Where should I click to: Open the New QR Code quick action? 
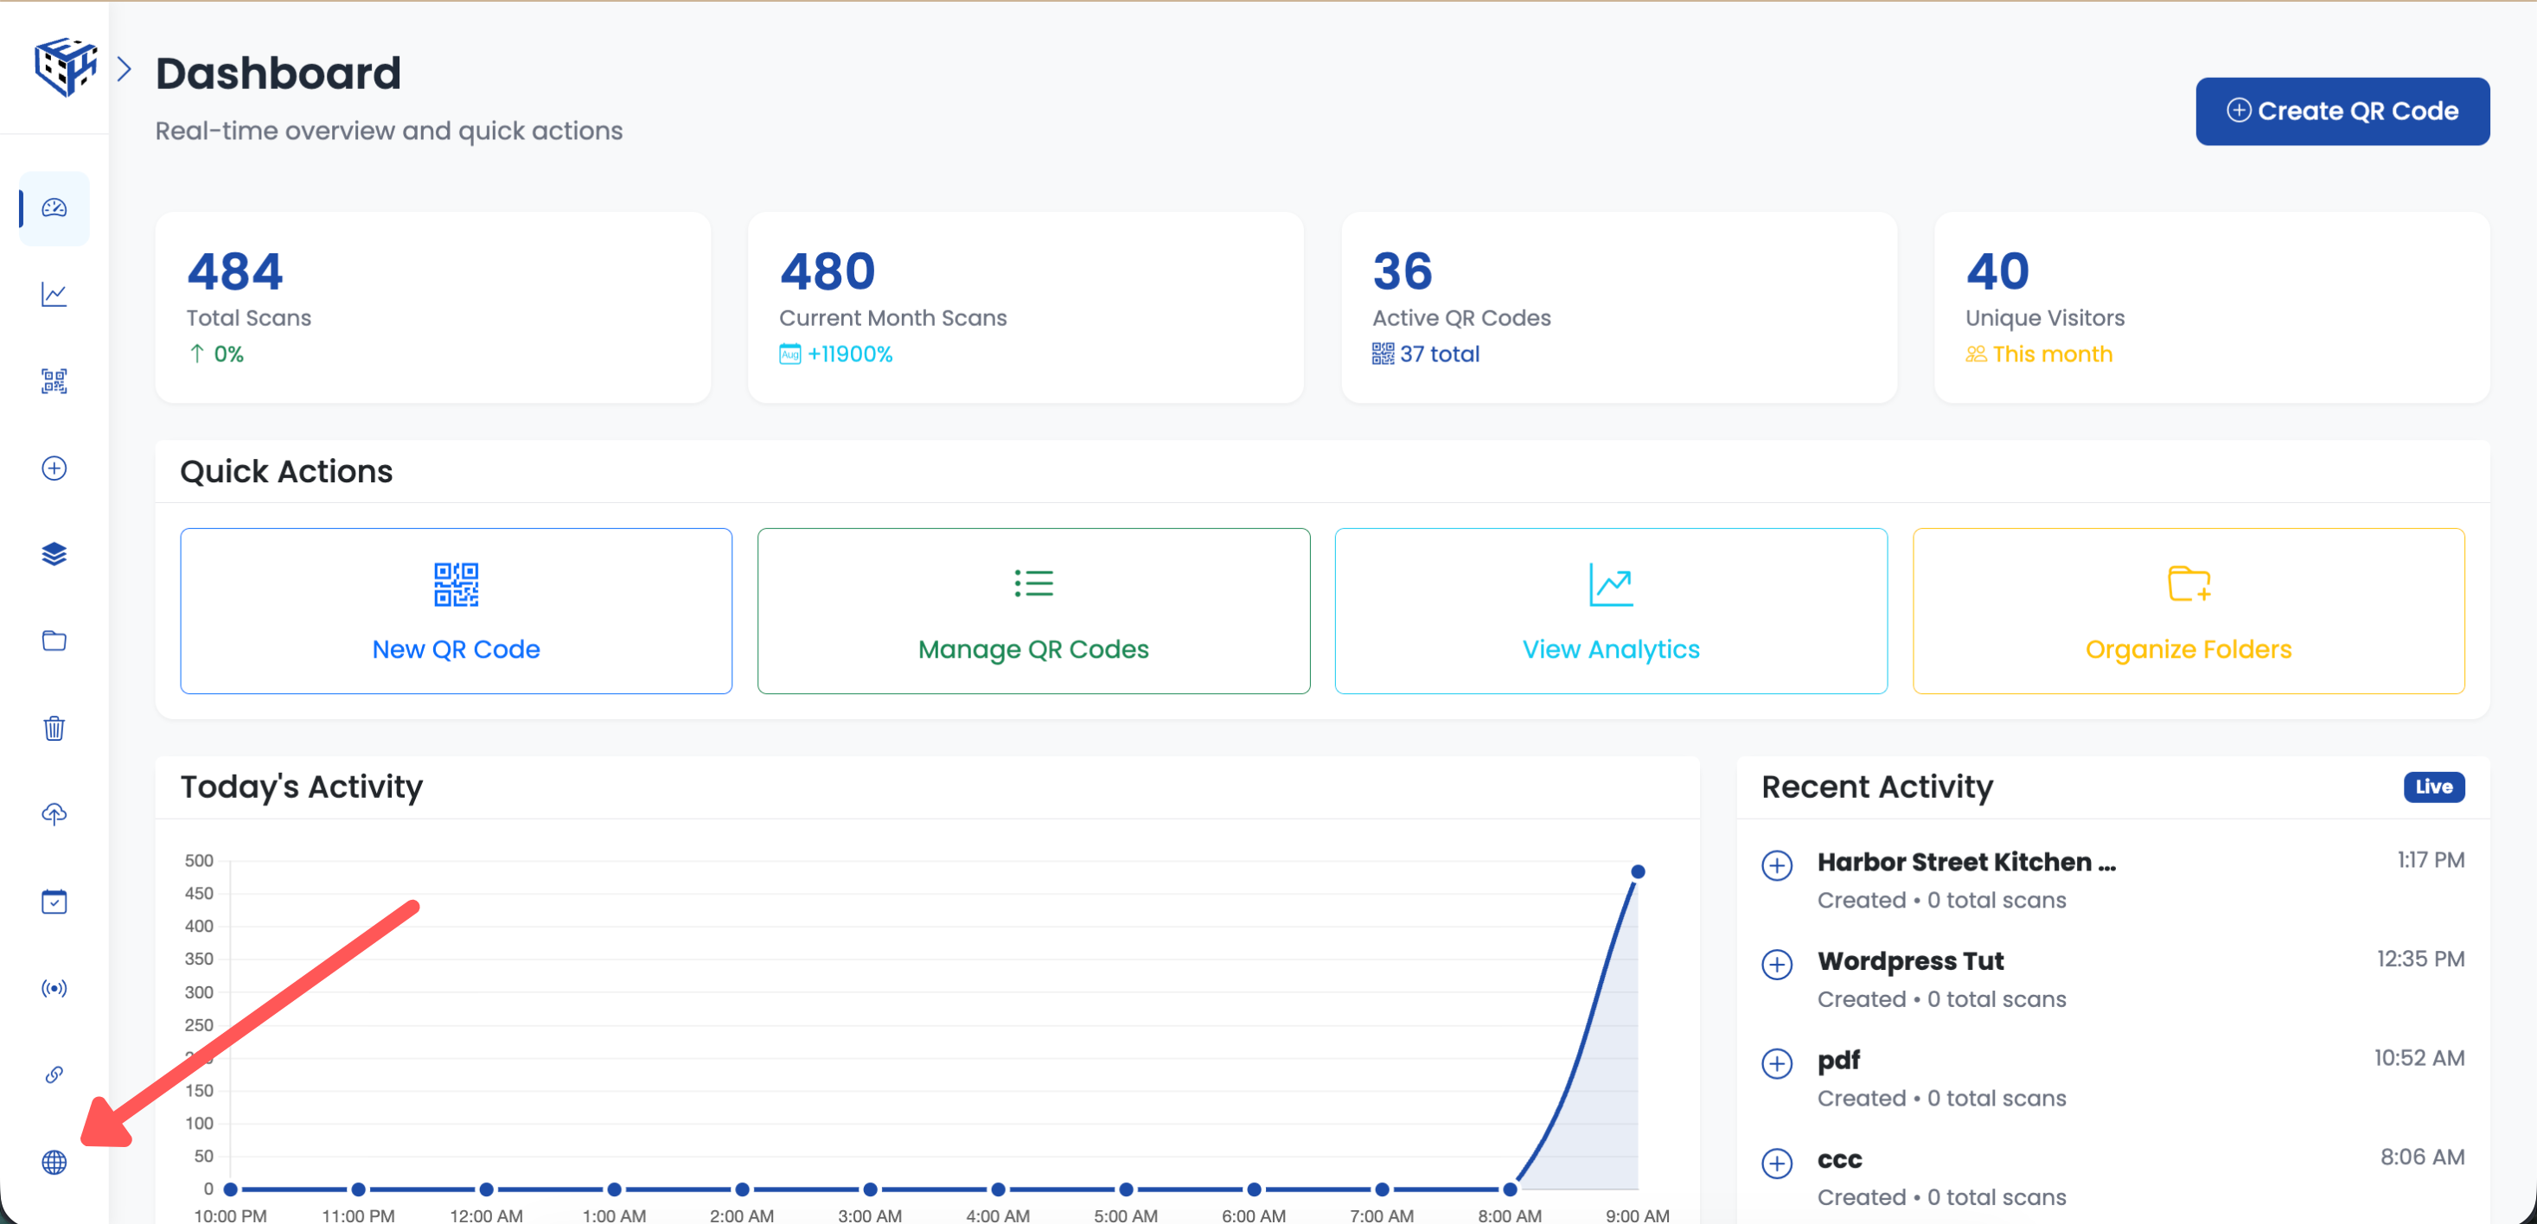click(455, 610)
